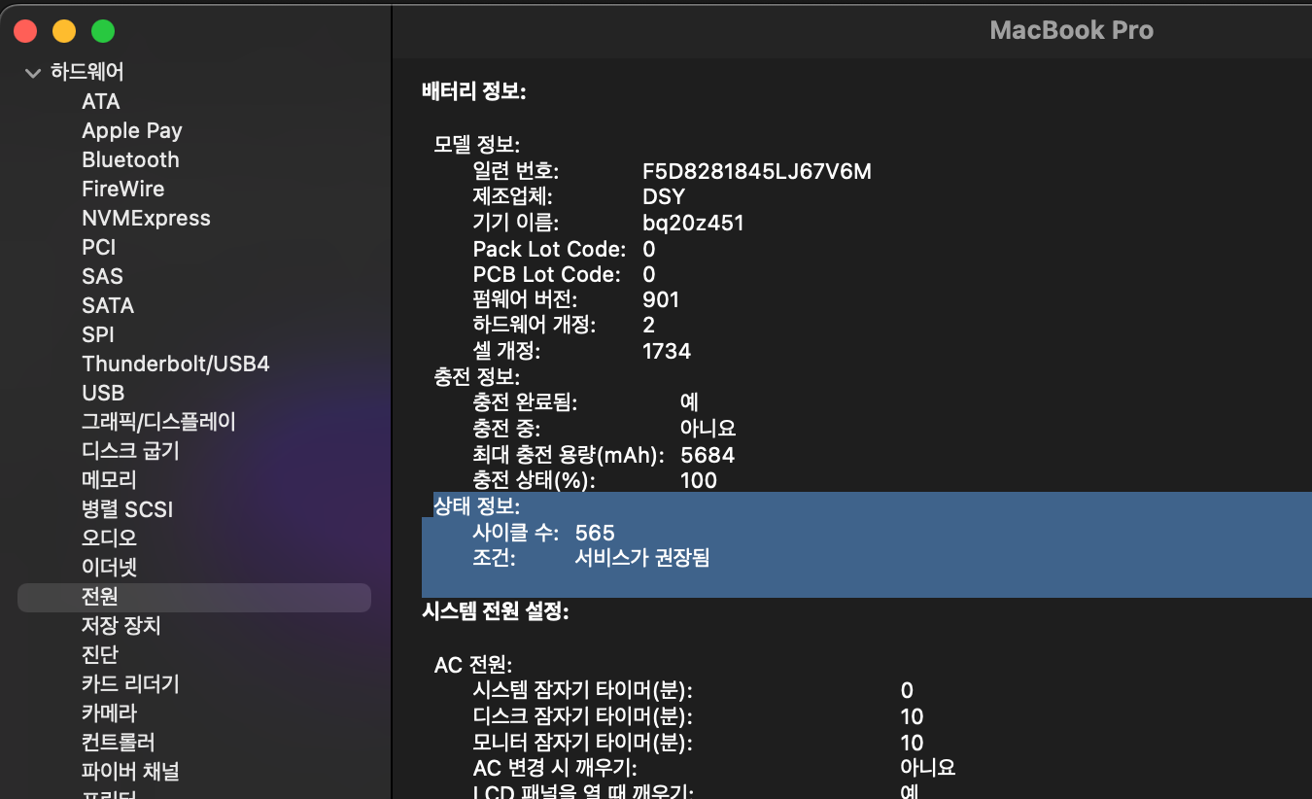Open the NVMExpress section

[x=146, y=218]
